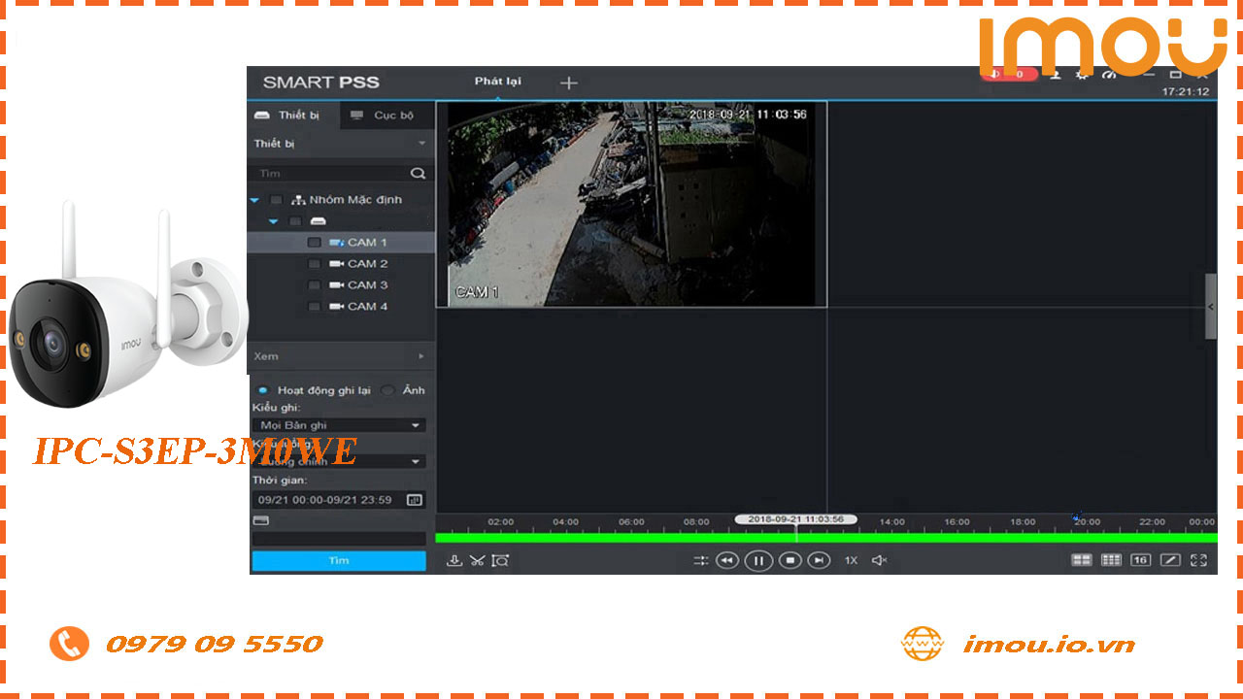Screen dimensions: 1243x699
Task: Select the Ảnh radio option
Action: tap(386, 389)
